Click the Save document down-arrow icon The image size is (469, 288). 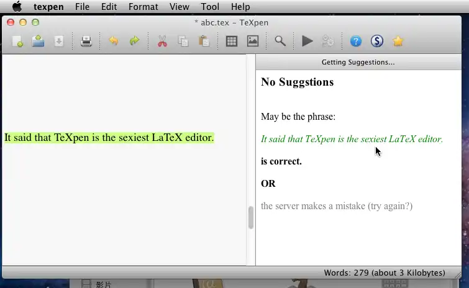point(59,41)
